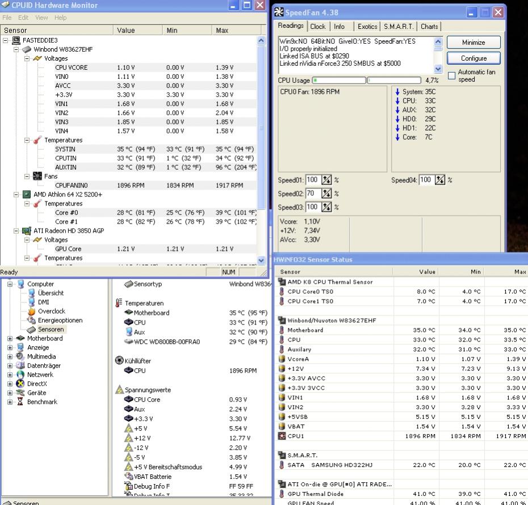Click the Spannungswerte warning triangle icon

(x=120, y=390)
